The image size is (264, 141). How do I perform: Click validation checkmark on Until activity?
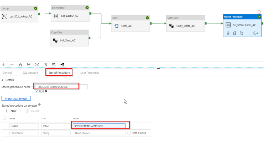pos(147,18)
